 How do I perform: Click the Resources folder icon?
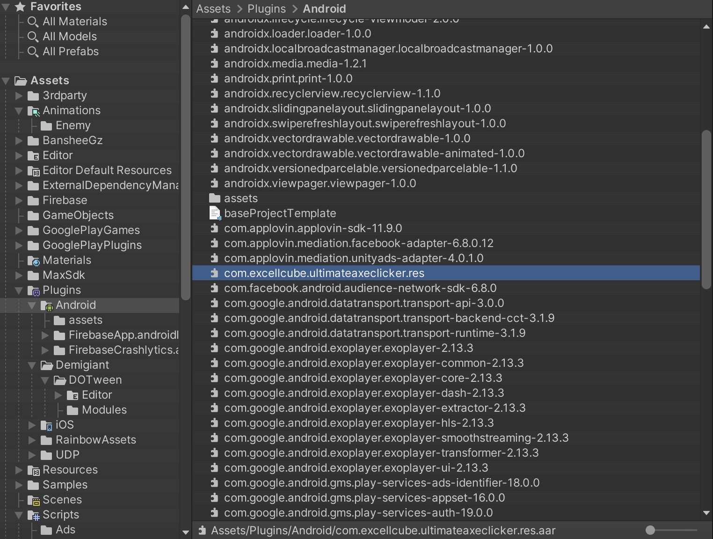pyautogui.click(x=34, y=470)
